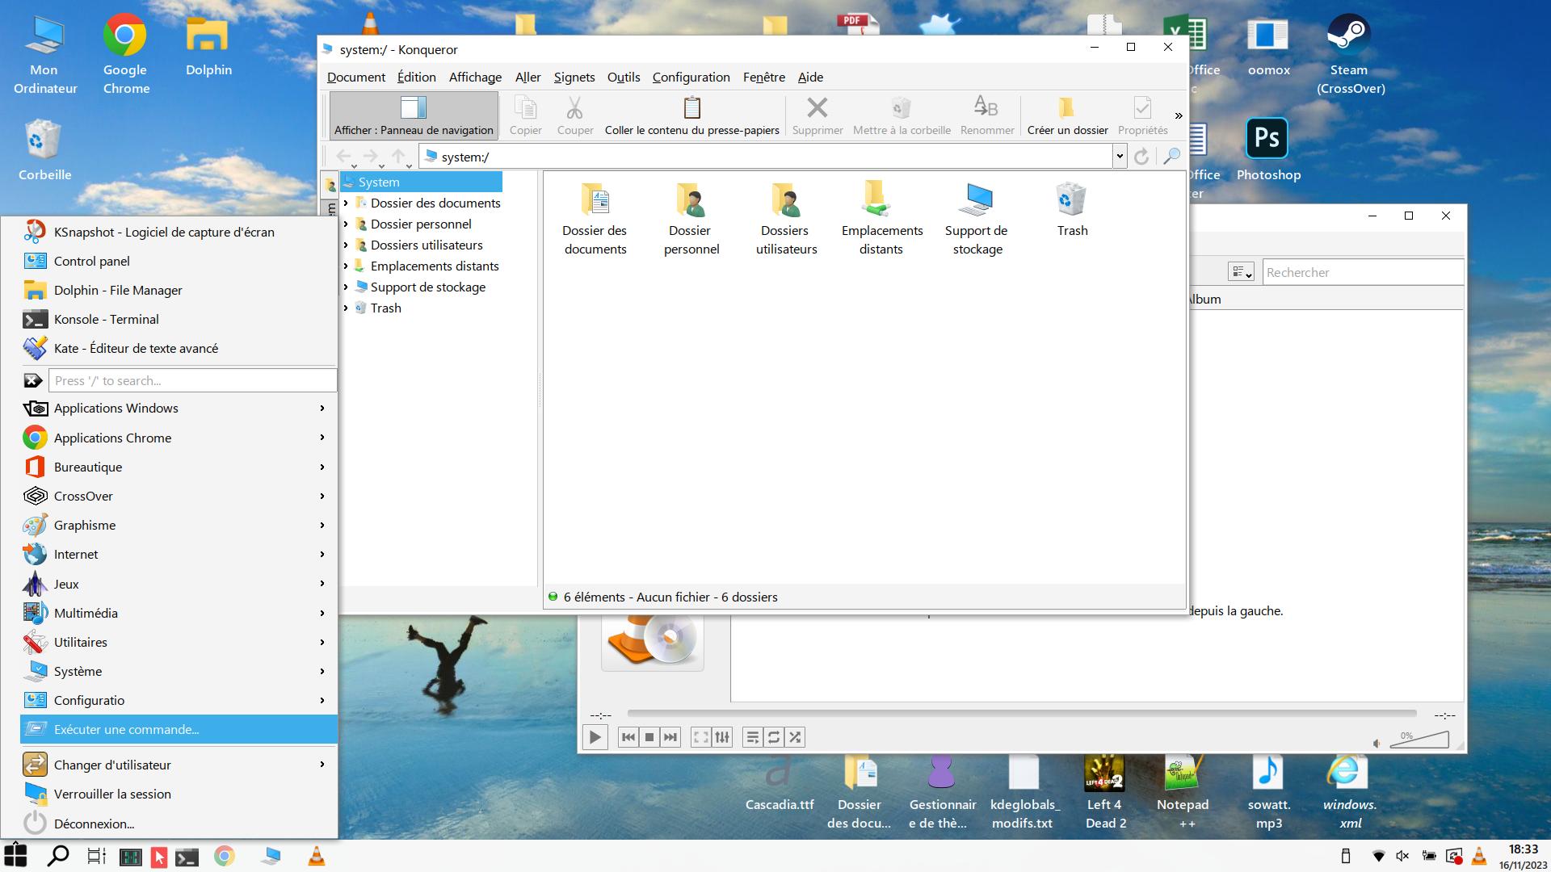Toggle VLC shuffle button
This screenshot has height=872, width=1551.
coord(795,737)
